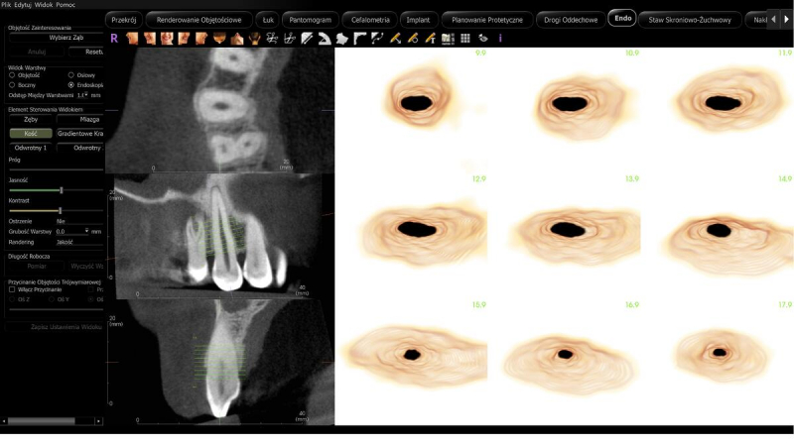Click the Wybierz Ząb button
The image size is (794, 446).
point(57,38)
